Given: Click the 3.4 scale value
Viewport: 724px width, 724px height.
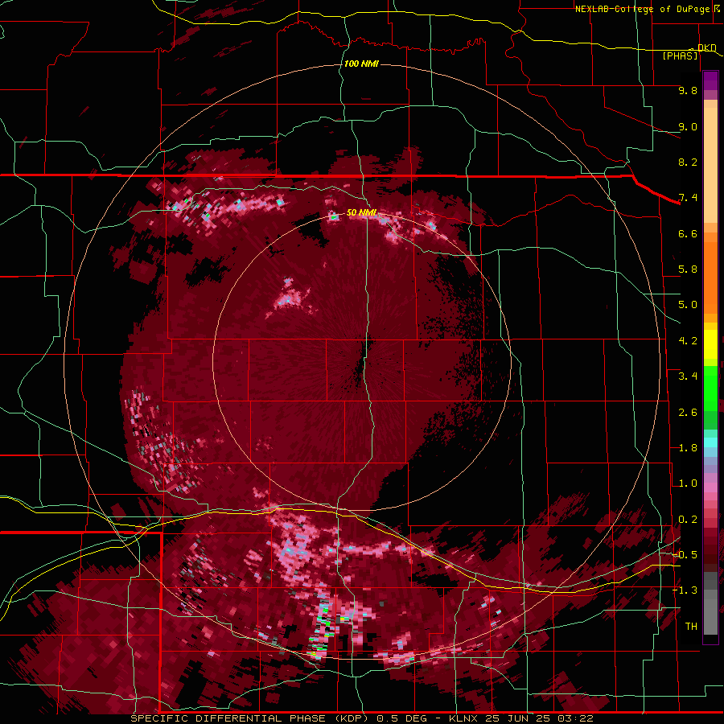Looking at the screenshot, I should coord(688,376).
